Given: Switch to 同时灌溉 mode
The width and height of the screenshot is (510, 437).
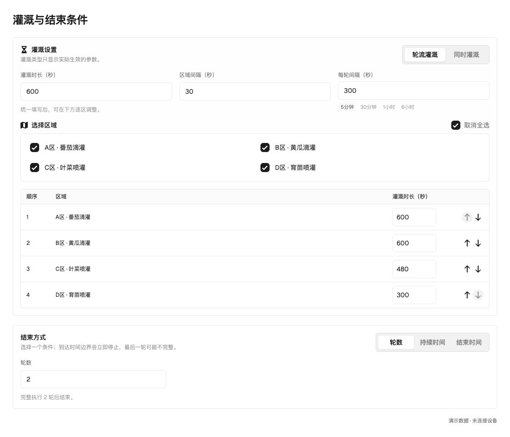Looking at the screenshot, I should click(x=466, y=55).
